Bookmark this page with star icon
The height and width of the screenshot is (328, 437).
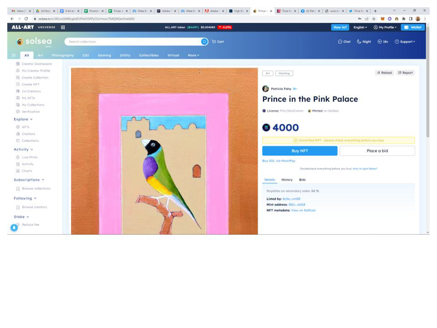(374, 19)
